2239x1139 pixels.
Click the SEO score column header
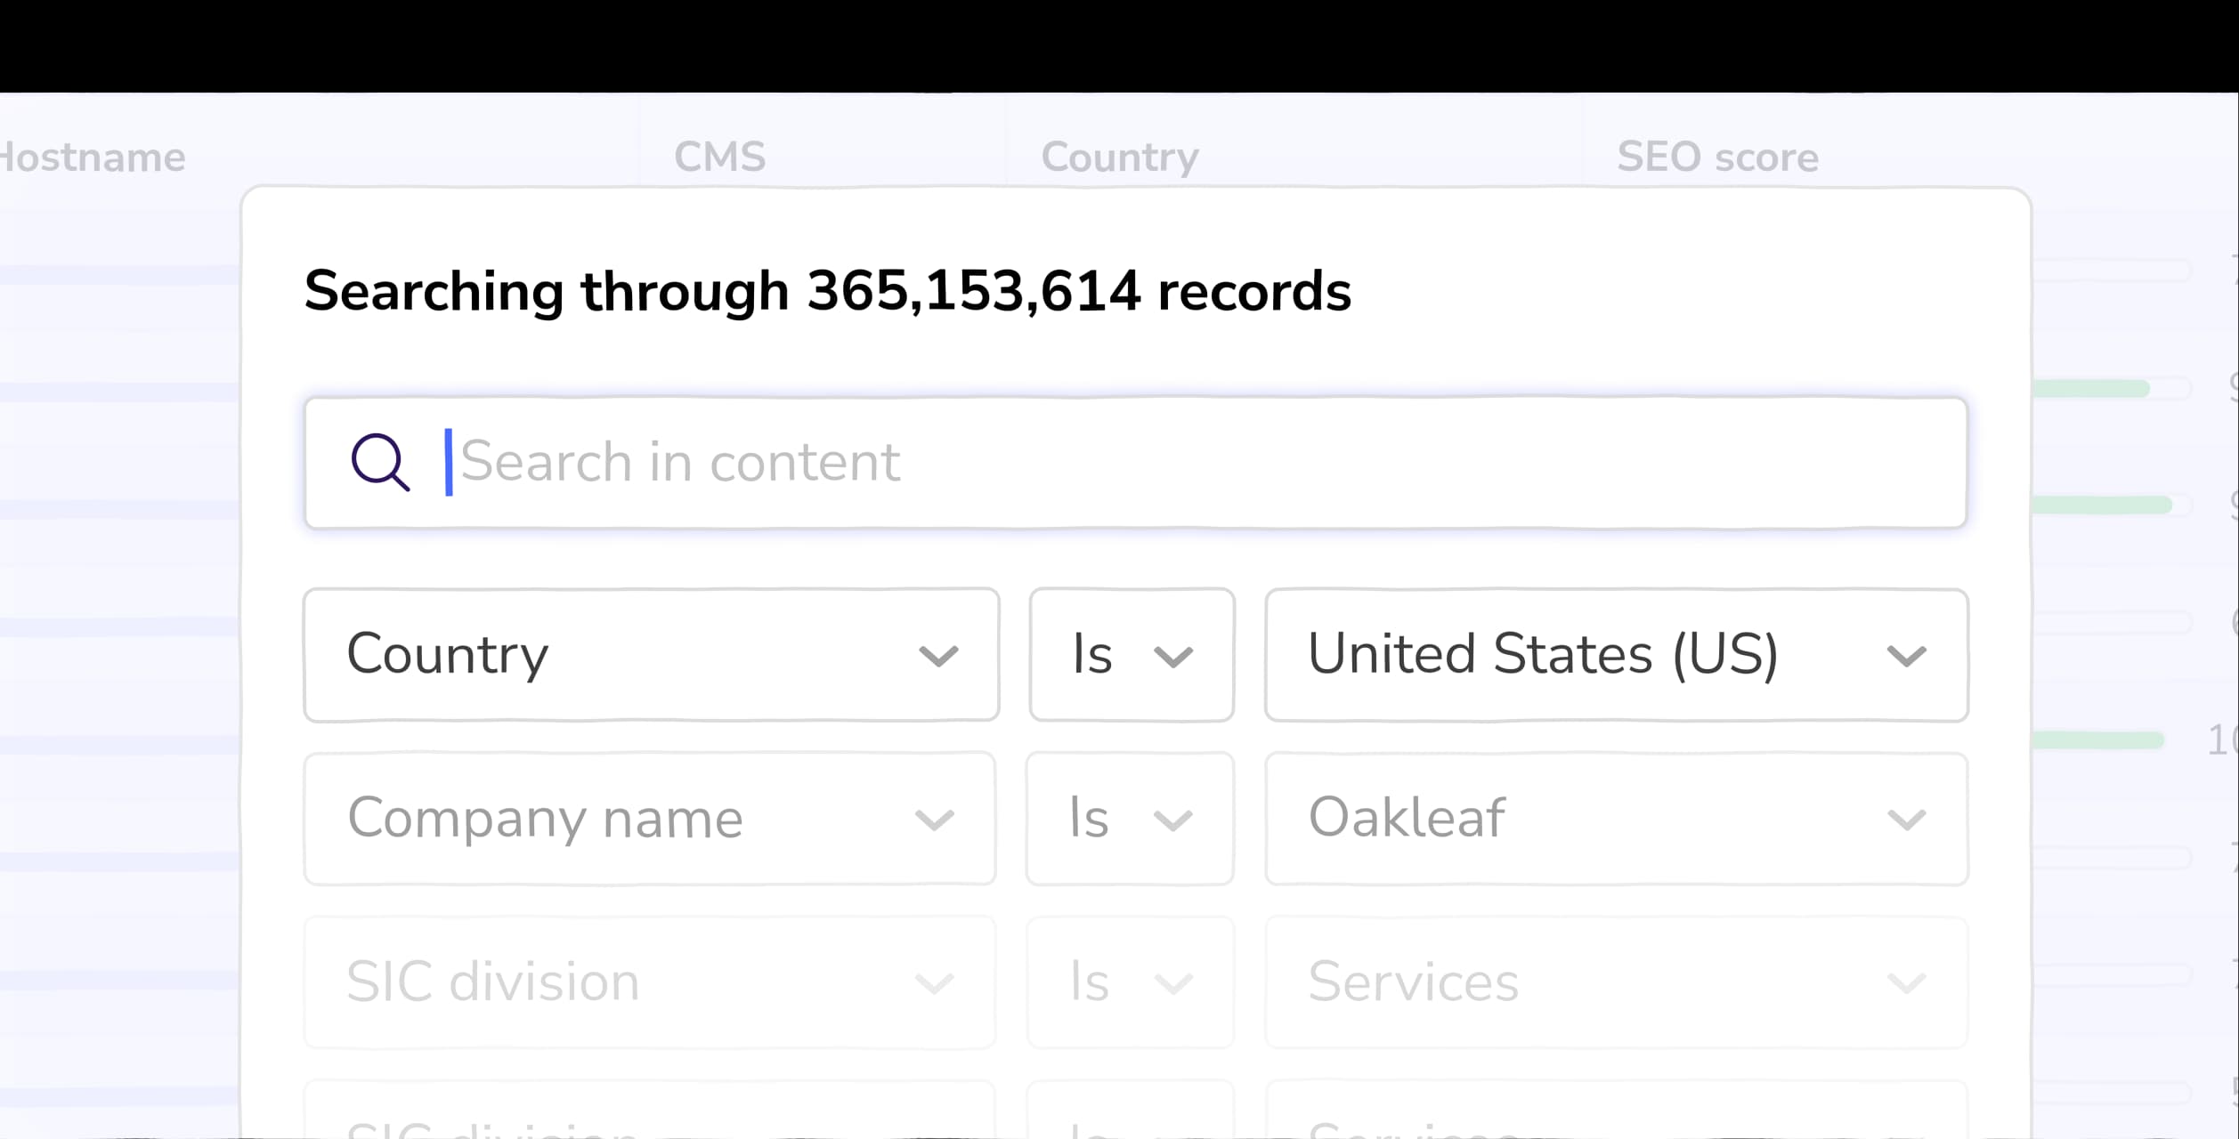pos(1717,157)
